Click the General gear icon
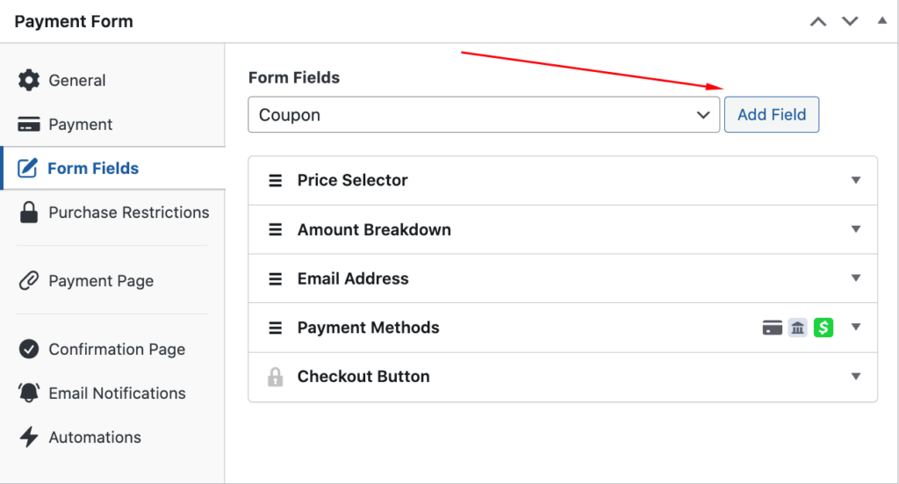The image size is (899, 484). [29, 81]
